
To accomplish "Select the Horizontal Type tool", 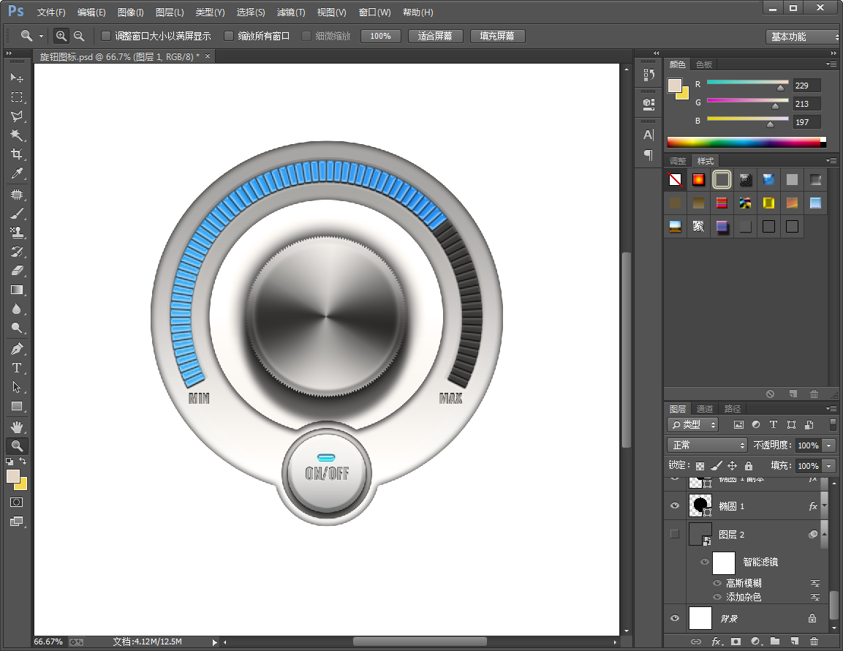I will pos(16,368).
